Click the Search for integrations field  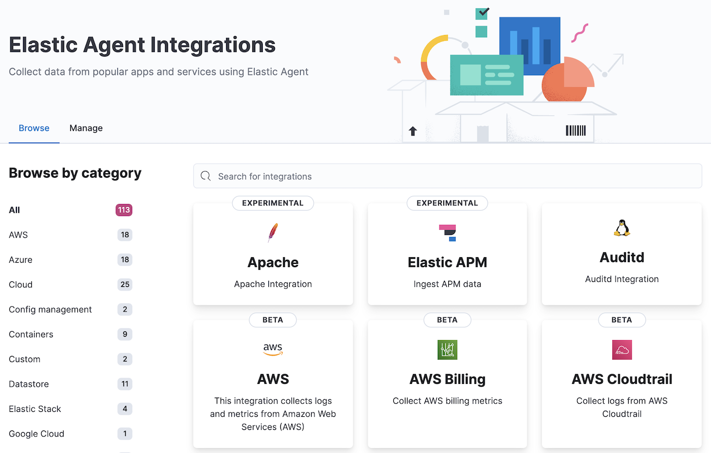384,175
